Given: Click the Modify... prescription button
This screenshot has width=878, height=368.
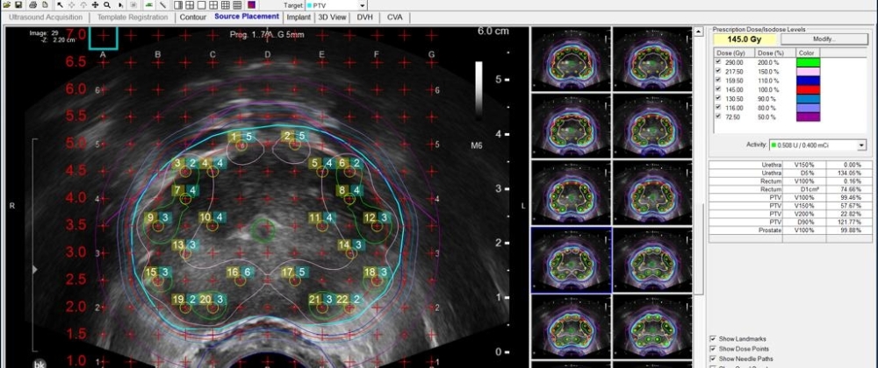Looking at the screenshot, I should 824,39.
